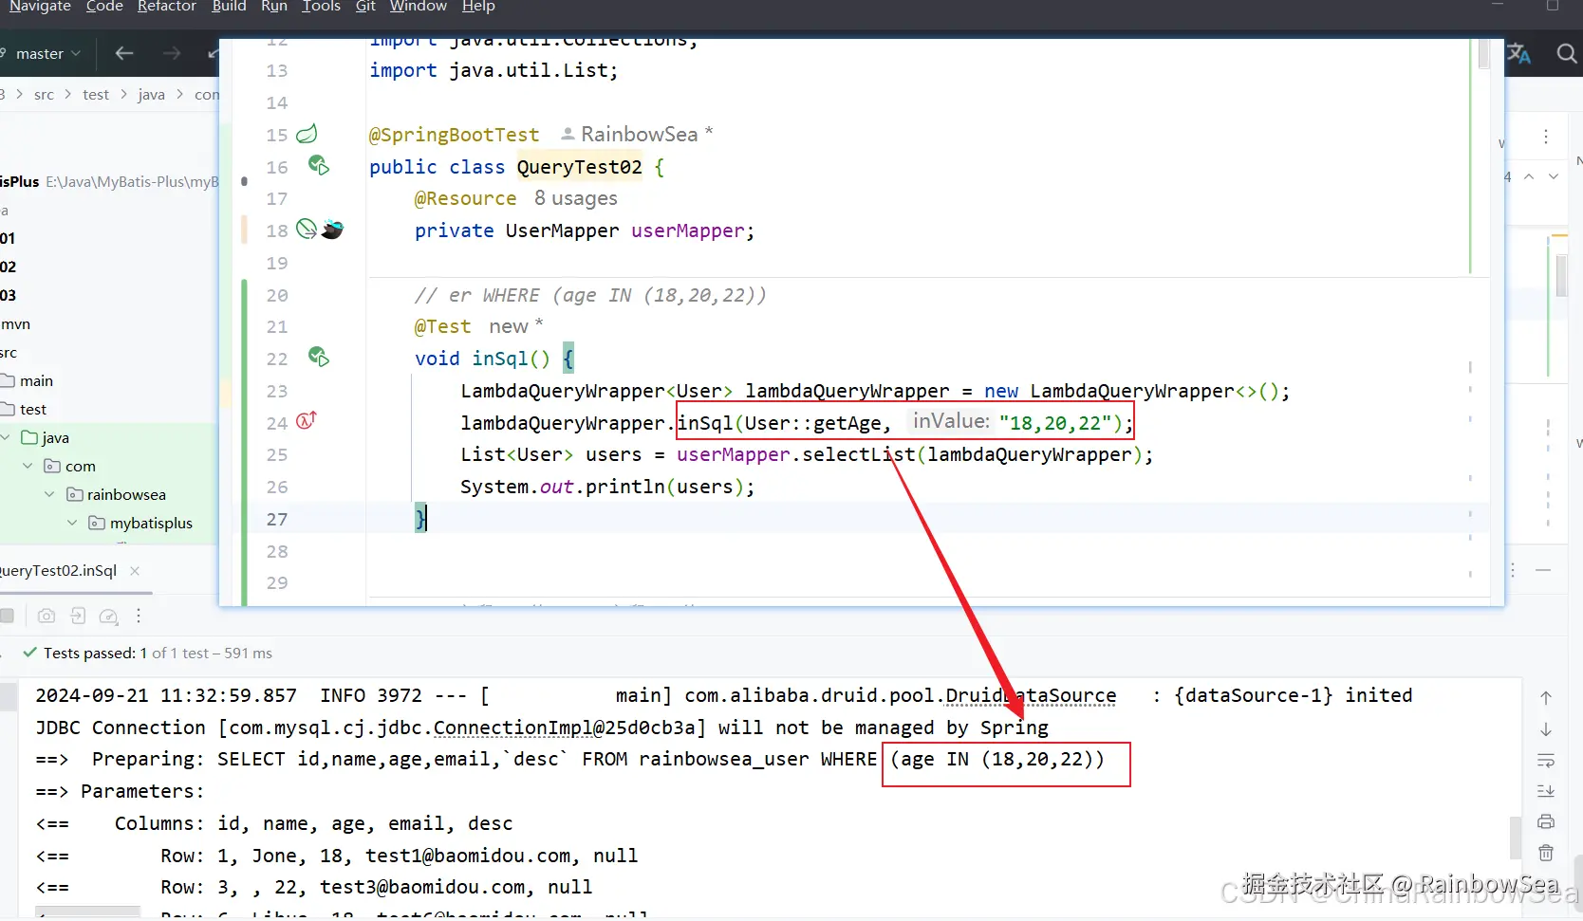Click the src breadcrumb
Image resolution: width=1583 pixels, height=921 pixels.
point(44,94)
